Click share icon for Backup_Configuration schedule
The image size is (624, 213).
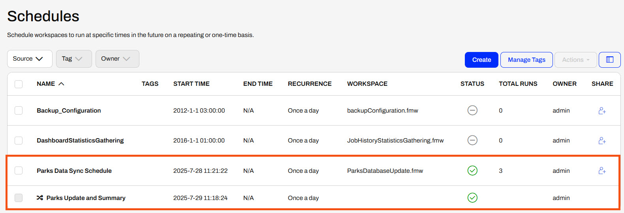[602, 111]
